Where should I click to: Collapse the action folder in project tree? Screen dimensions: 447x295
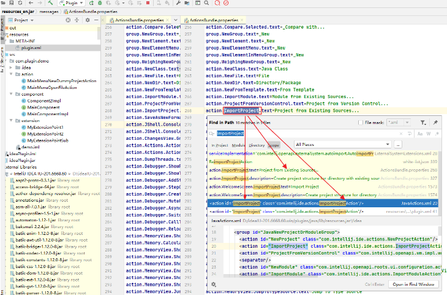11,74
